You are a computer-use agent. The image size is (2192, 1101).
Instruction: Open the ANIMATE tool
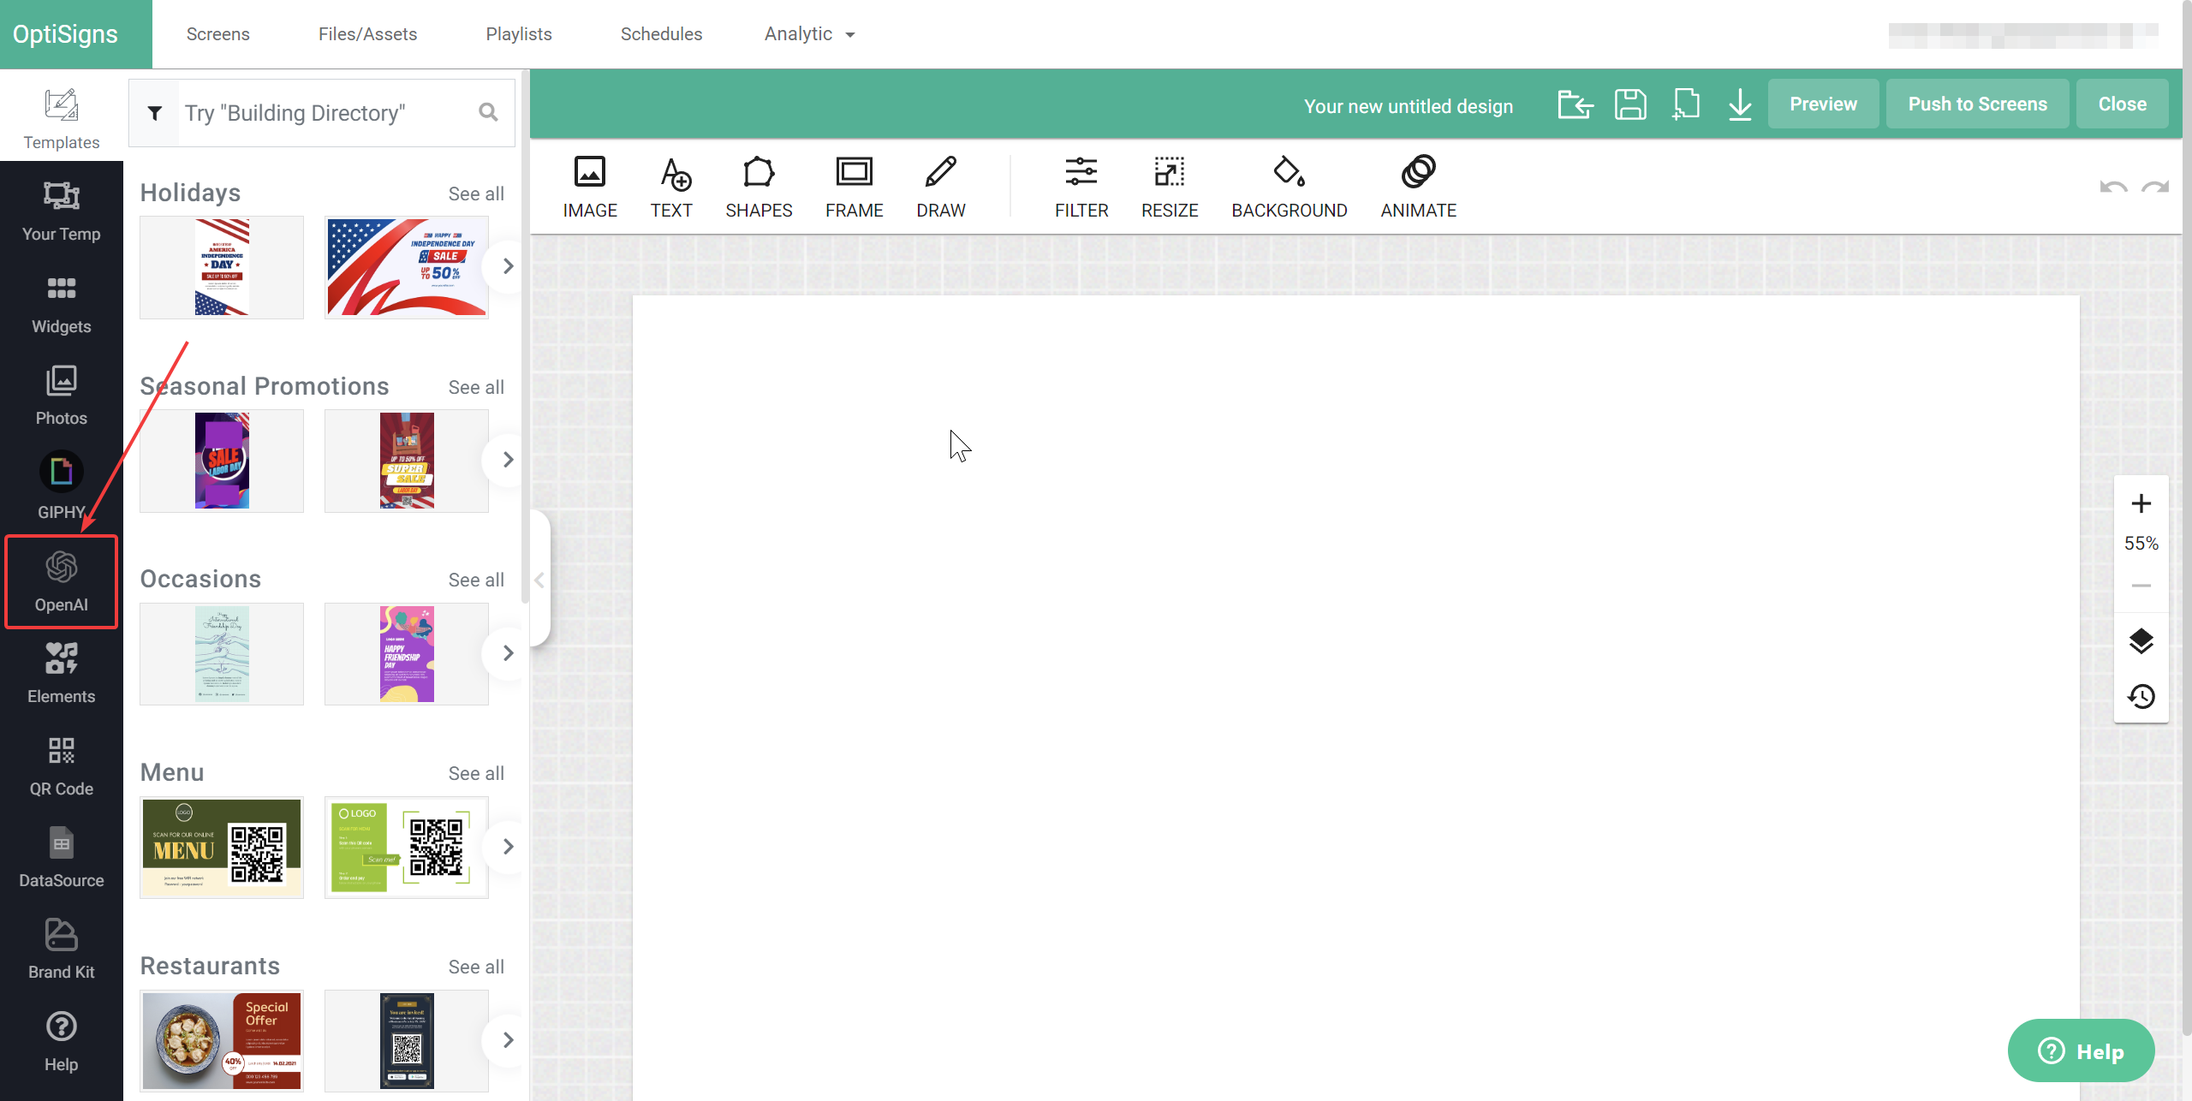pyautogui.click(x=1419, y=187)
